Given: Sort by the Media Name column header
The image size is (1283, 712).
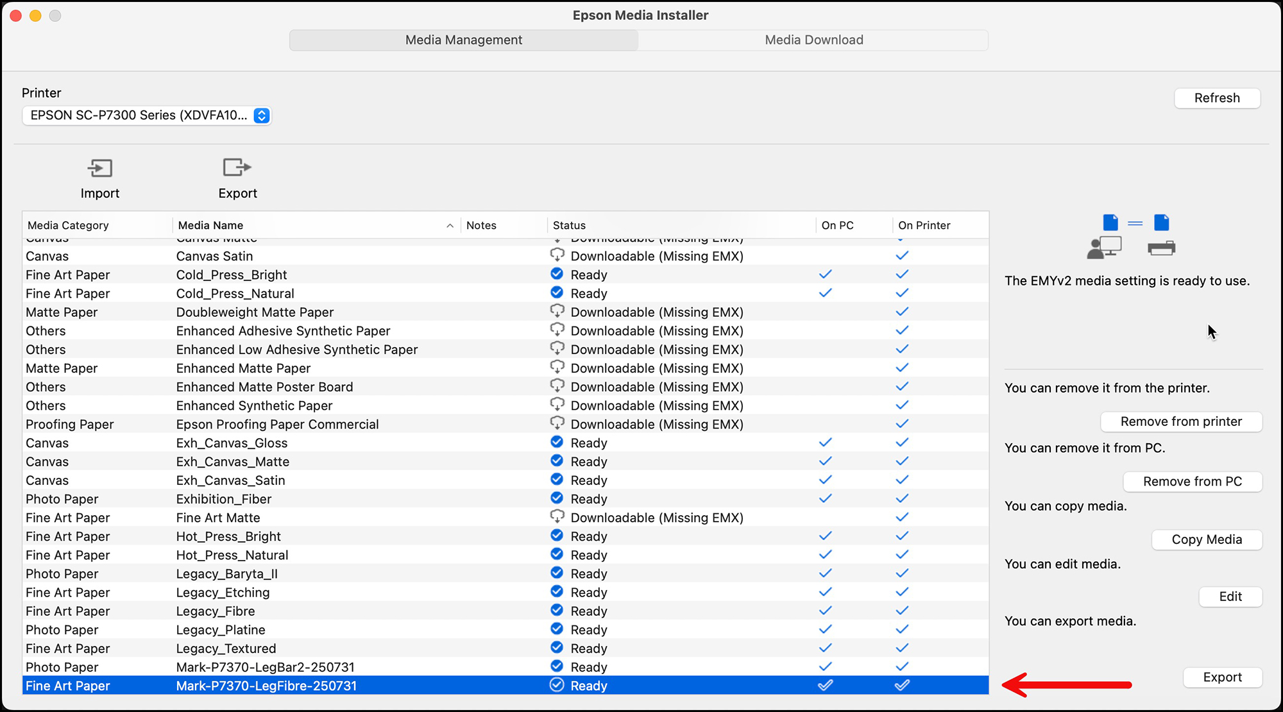Looking at the screenshot, I should [316, 225].
